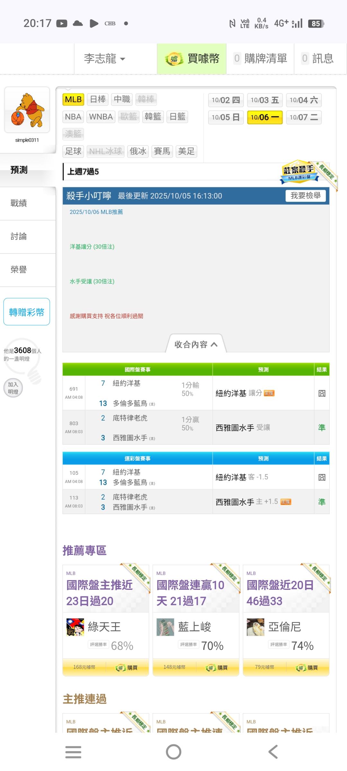Tap the Winnie the Pooh profile avatar
The width and height of the screenshot is (347, 771).
[x=27, y=110]
